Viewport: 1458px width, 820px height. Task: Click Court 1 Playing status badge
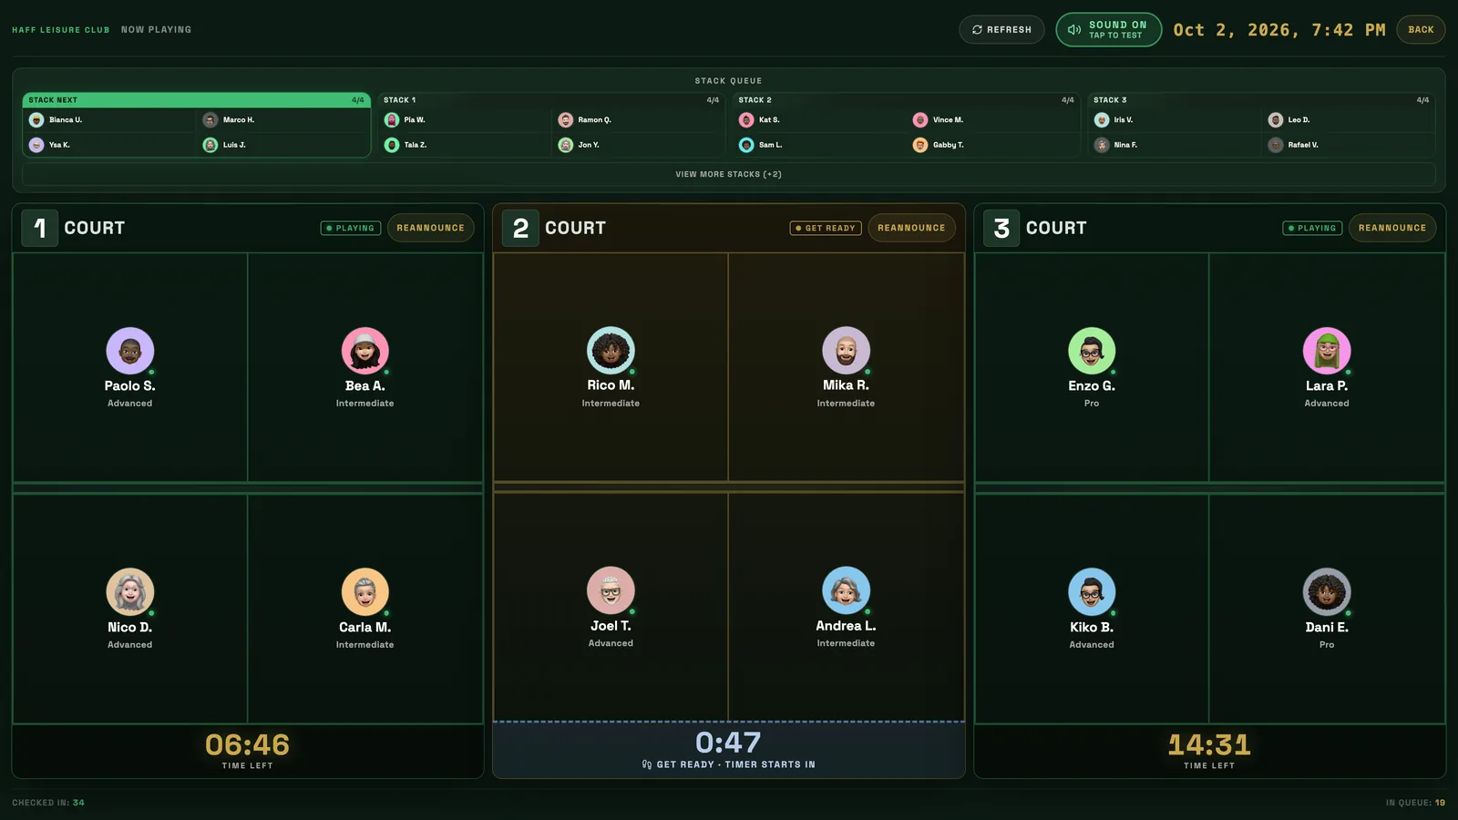click(351, 228)
